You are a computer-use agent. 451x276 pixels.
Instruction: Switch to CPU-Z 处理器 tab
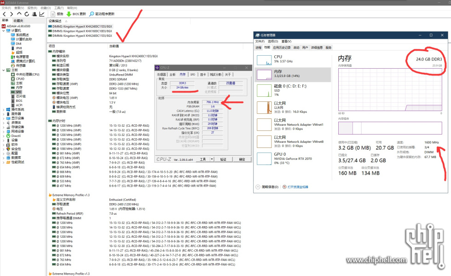(162, 75)
